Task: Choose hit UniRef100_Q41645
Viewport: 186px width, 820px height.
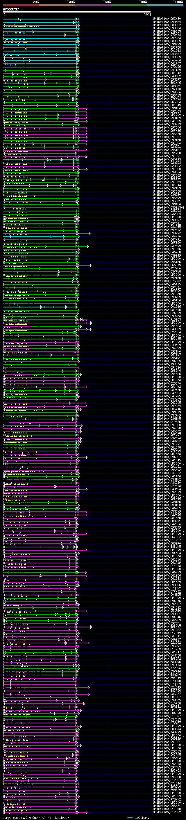Action: click(x=167, y=460)
